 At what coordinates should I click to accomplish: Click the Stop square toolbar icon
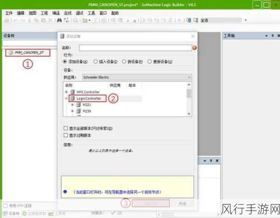coord(135,21)
